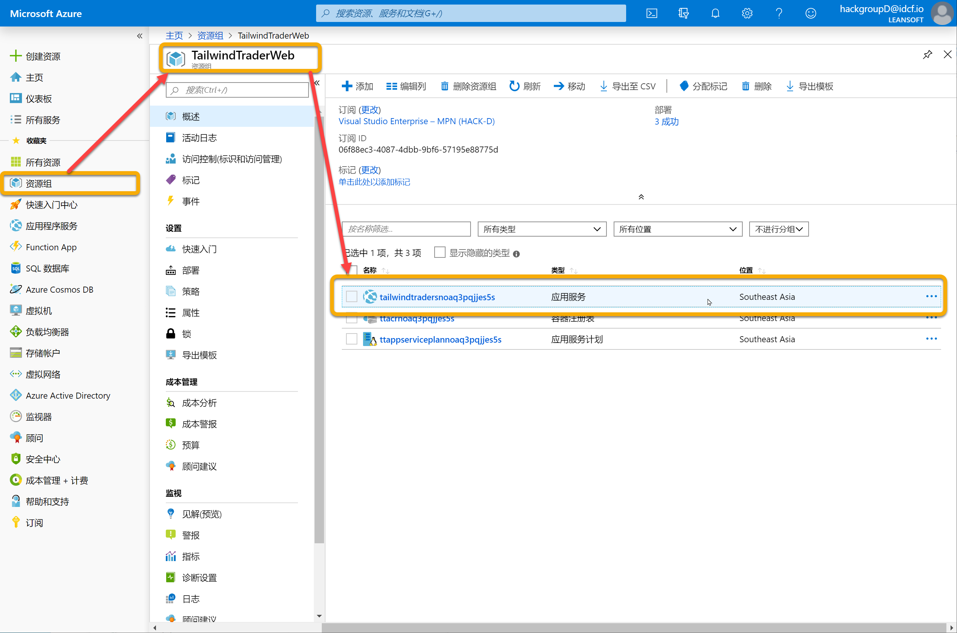Open the notifications bell
957x633 pixels.
[715, 13]
